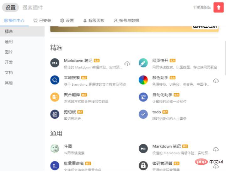Viewport: 226px width, 172px height.
Task: Open the 聚合翻译 plugin icon
Action: click(55, 97)
